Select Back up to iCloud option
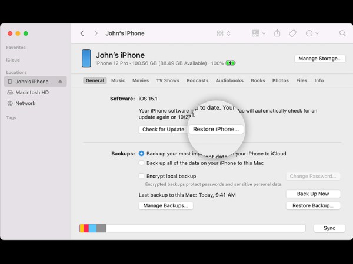The image size is (353, 264). (141, 154)
